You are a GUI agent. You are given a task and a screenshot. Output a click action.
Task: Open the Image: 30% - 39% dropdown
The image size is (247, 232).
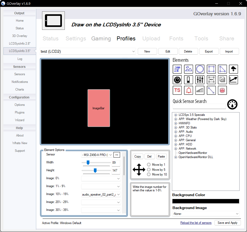pos(101,210)
